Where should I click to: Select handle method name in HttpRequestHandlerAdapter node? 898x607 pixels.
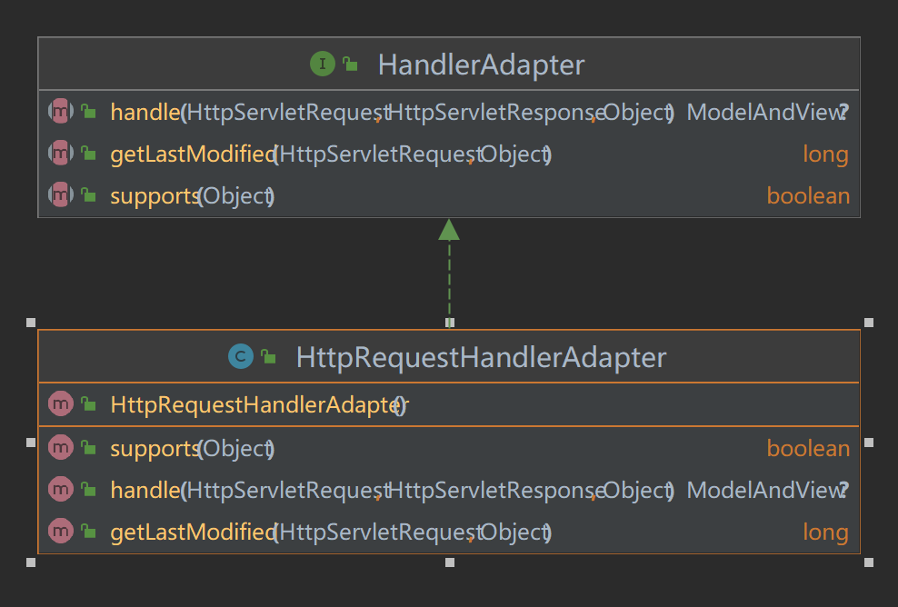[145, 491]
